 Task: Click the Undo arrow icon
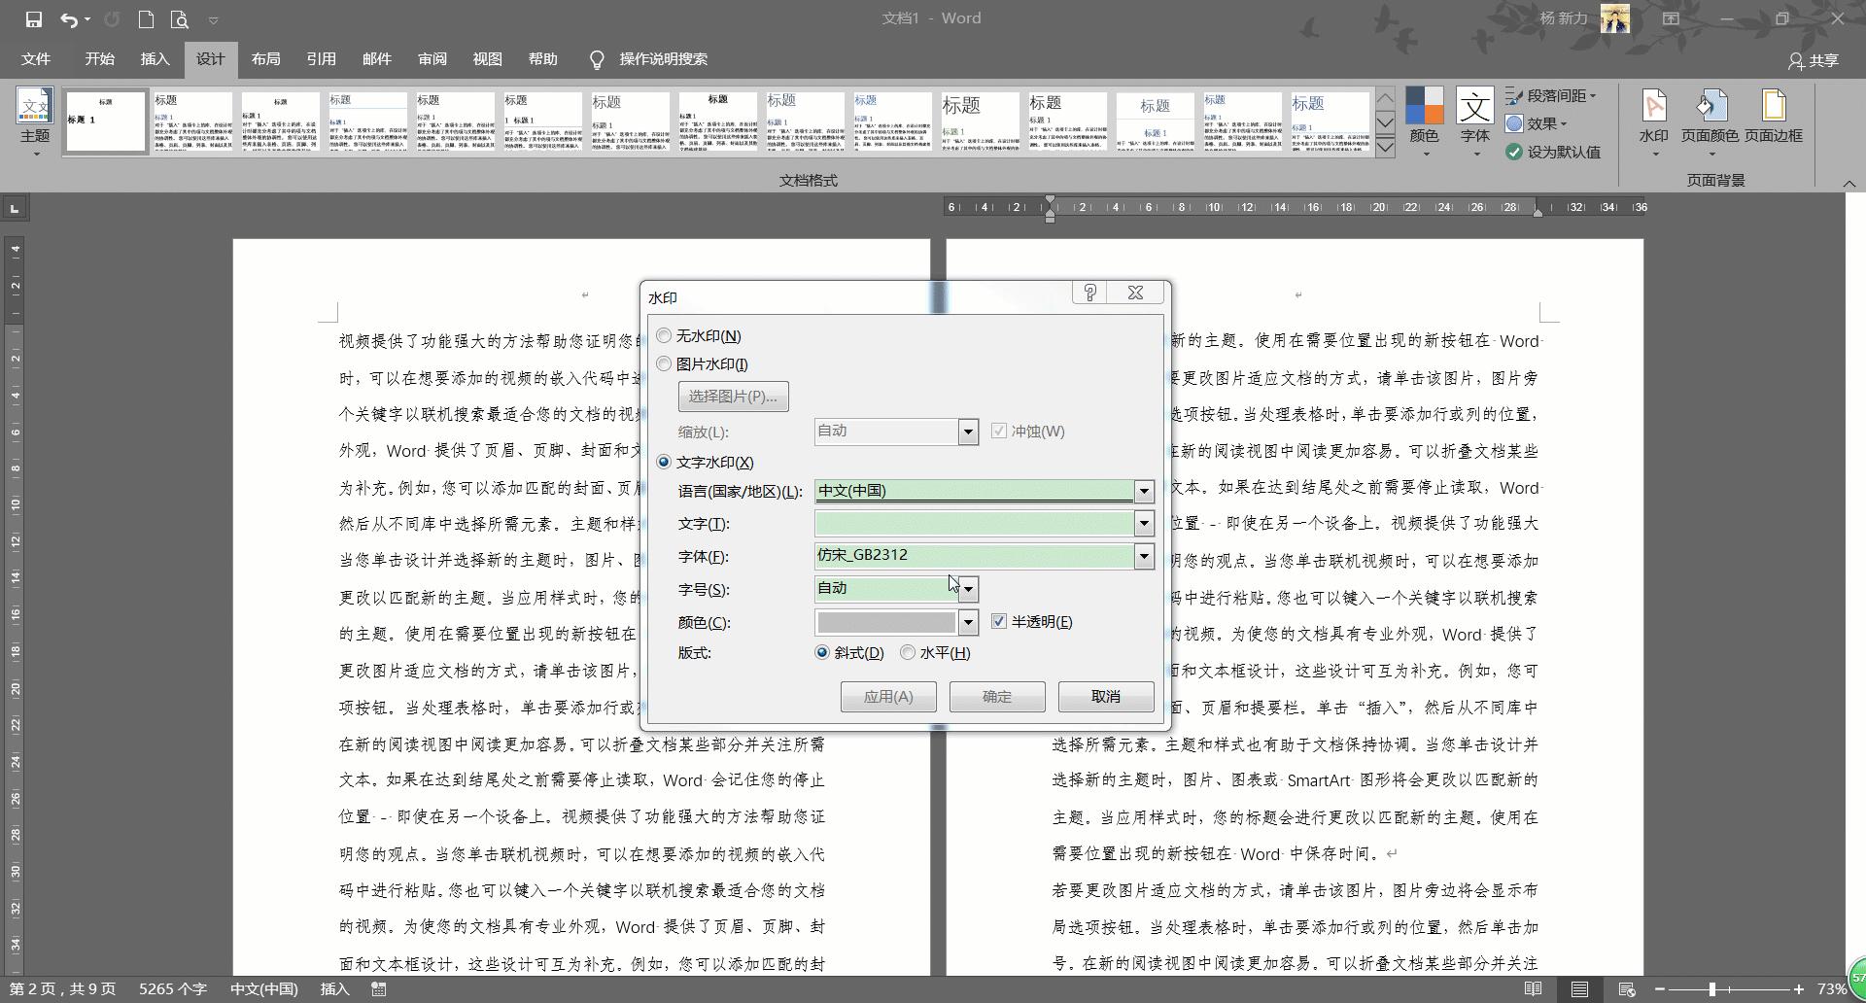[x=69, y=18]
